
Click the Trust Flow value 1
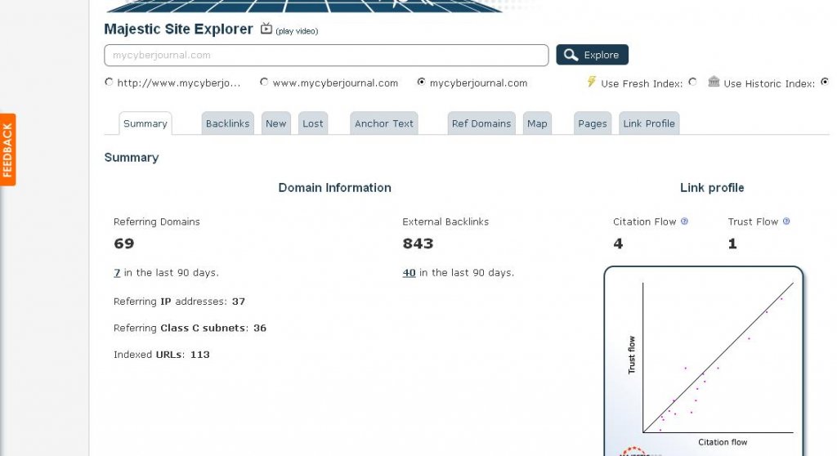[732, 244]
